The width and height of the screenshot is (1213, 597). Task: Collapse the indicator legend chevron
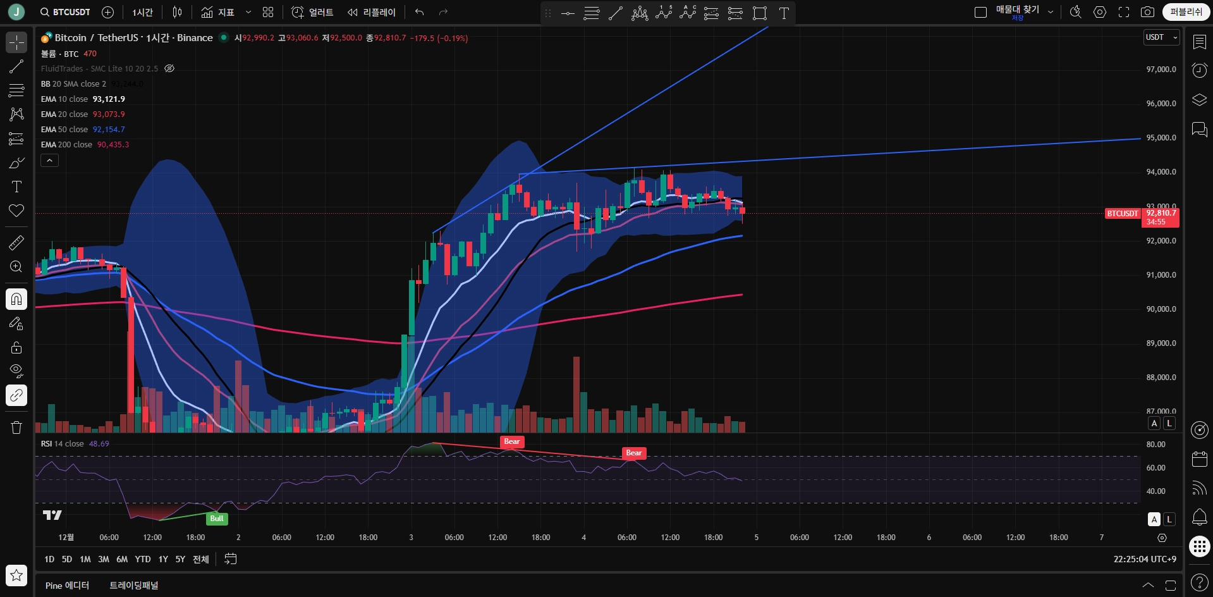click(49, 161)
